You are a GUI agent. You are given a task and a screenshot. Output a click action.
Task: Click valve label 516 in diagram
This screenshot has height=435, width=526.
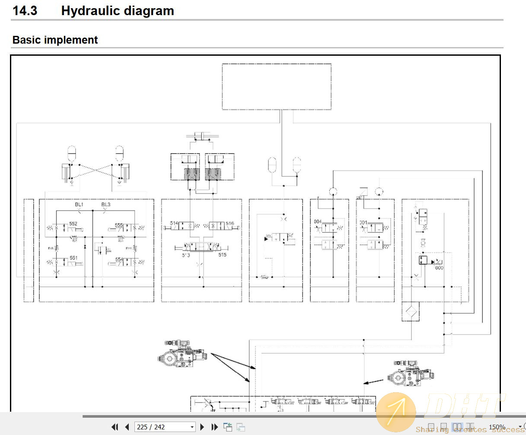(x=230, y=224)
